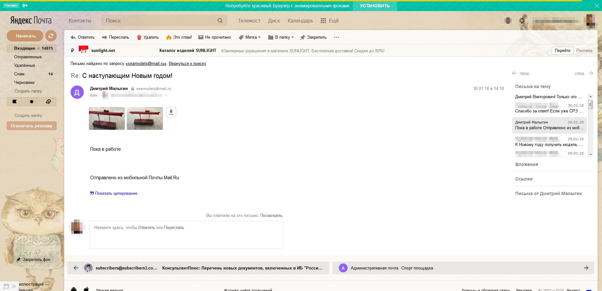Open the first submarine model thumbnail
The height and width of the screenshot is (291, 602).
pos(107,118)
